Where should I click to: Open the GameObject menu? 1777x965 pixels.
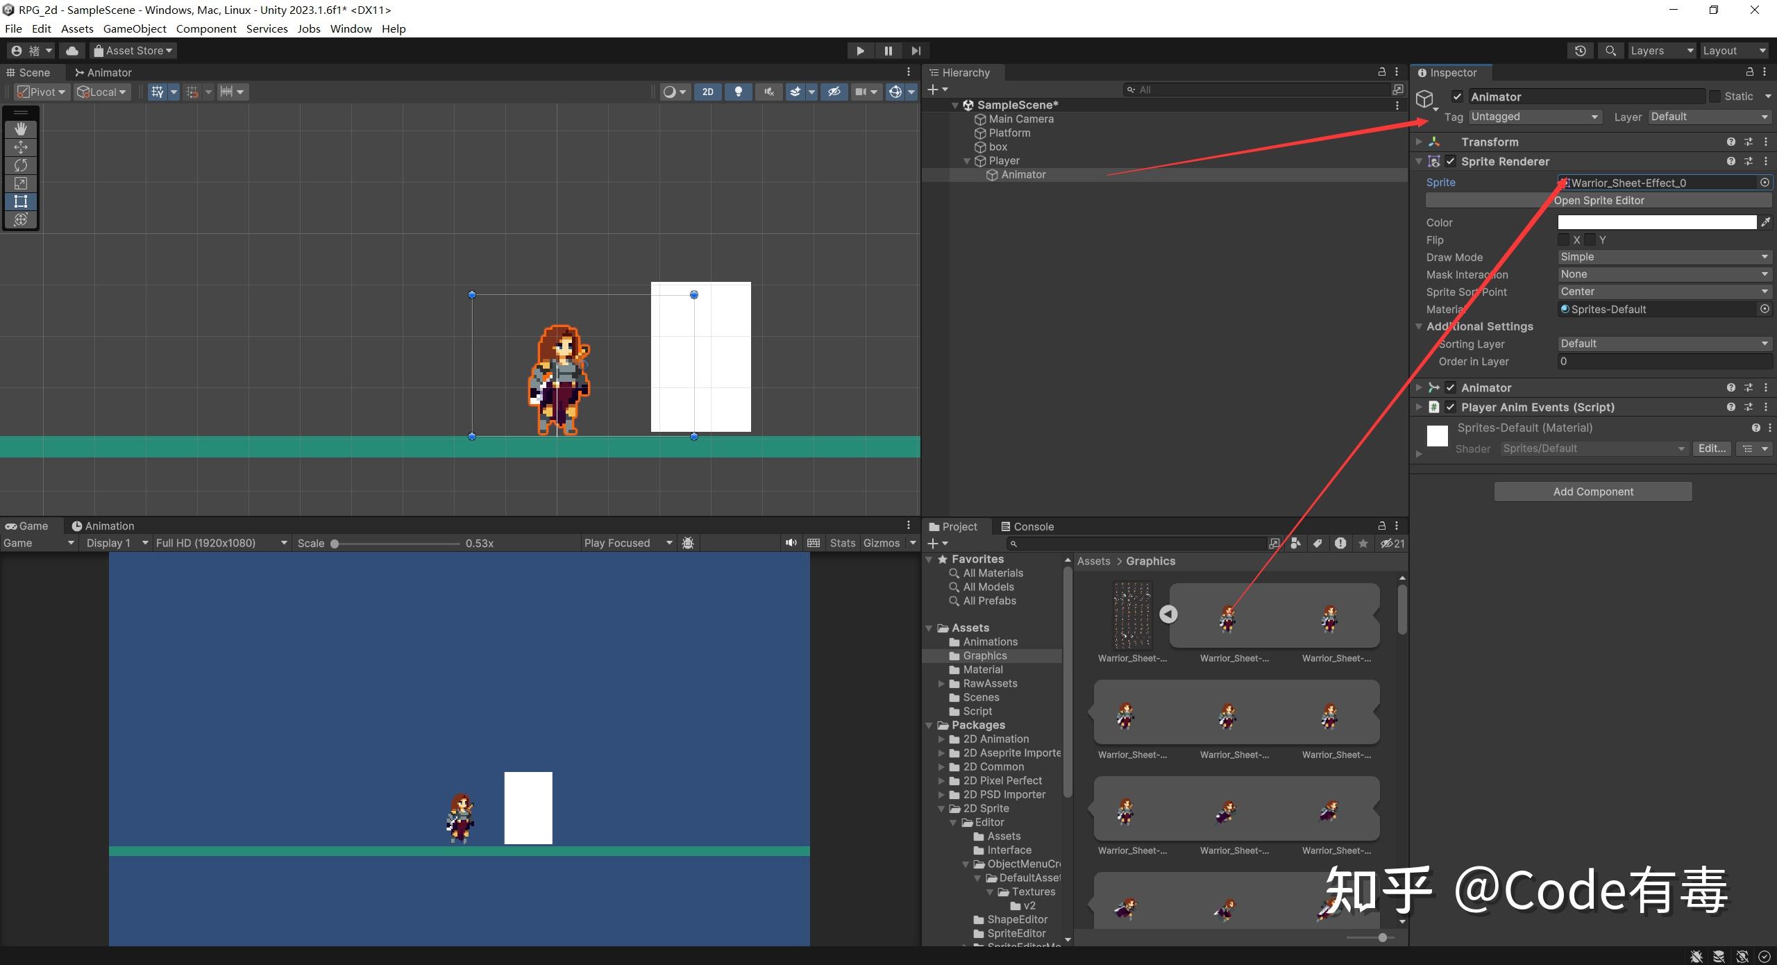[x=135, y=28]
